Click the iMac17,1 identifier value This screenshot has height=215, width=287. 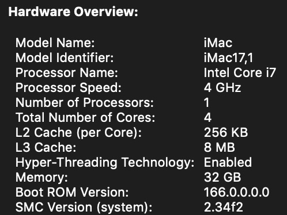point(228,58)
